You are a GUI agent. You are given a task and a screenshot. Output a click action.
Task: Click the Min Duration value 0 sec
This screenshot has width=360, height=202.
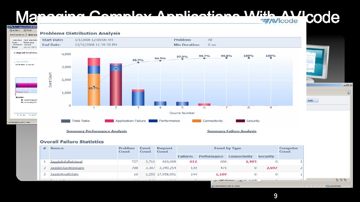click(x=212, y=45)
